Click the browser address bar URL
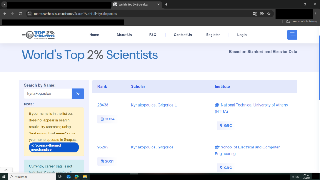Screen dimensions: 320x180 tap(75, 14)
